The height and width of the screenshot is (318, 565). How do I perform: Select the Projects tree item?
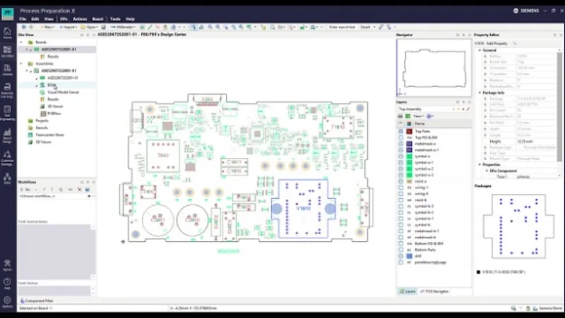pos(42,121)
